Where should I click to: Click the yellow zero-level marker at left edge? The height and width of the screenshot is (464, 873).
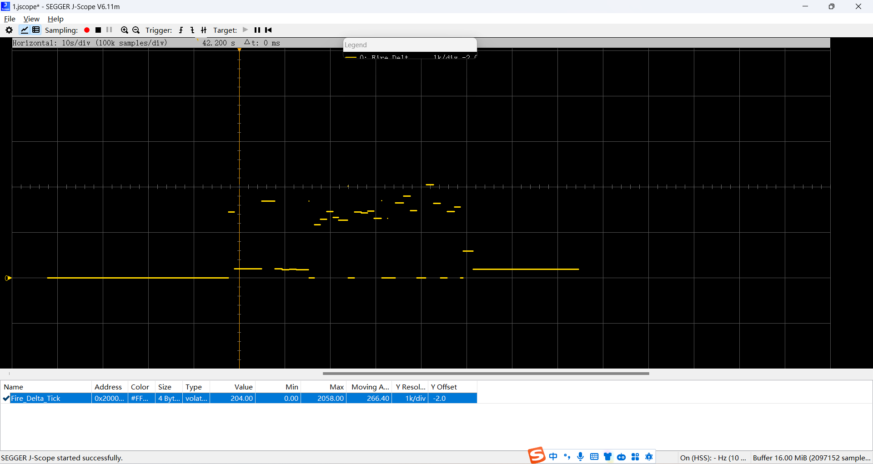(x=8, y=278)
